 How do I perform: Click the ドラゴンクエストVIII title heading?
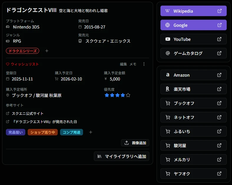point(32,10)
